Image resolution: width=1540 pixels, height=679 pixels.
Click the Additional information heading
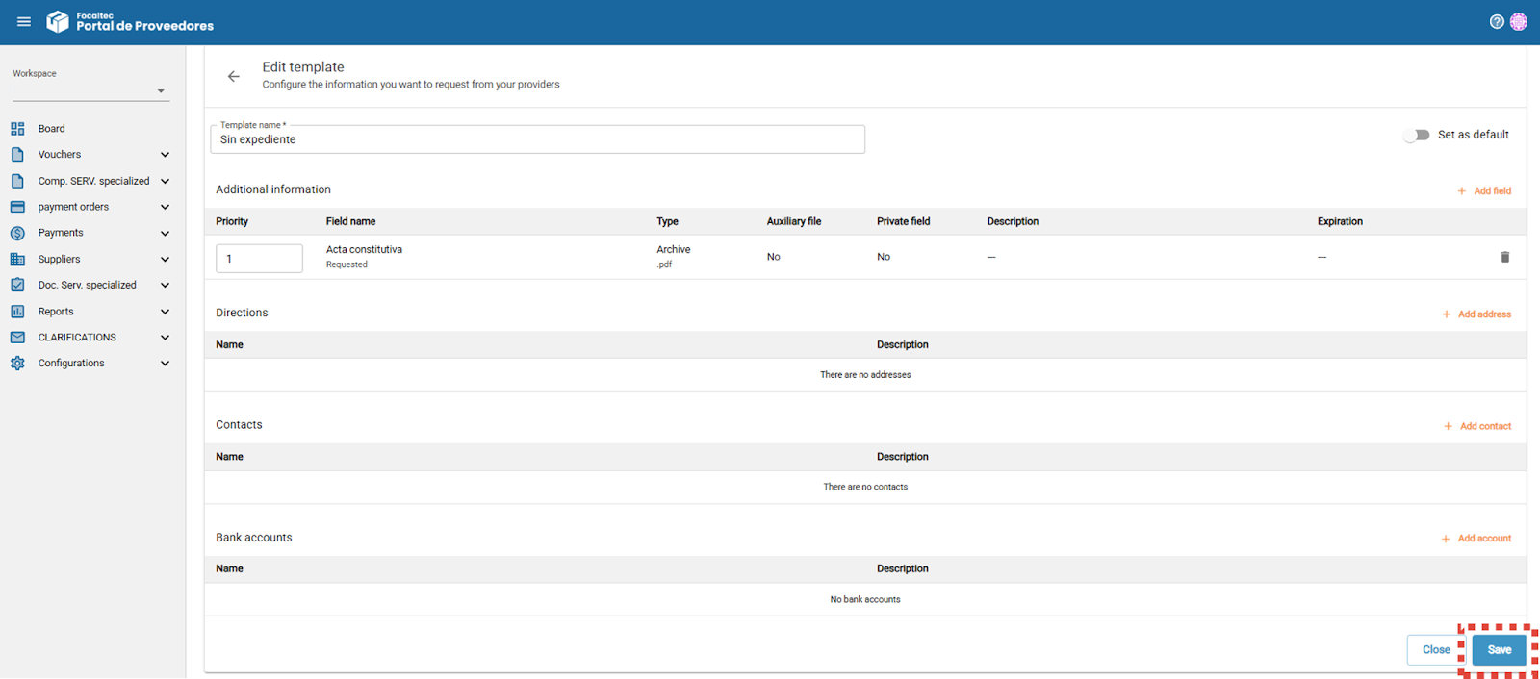273,189
